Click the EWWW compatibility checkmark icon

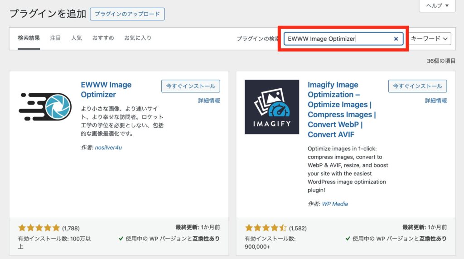[x=121, y=239]
